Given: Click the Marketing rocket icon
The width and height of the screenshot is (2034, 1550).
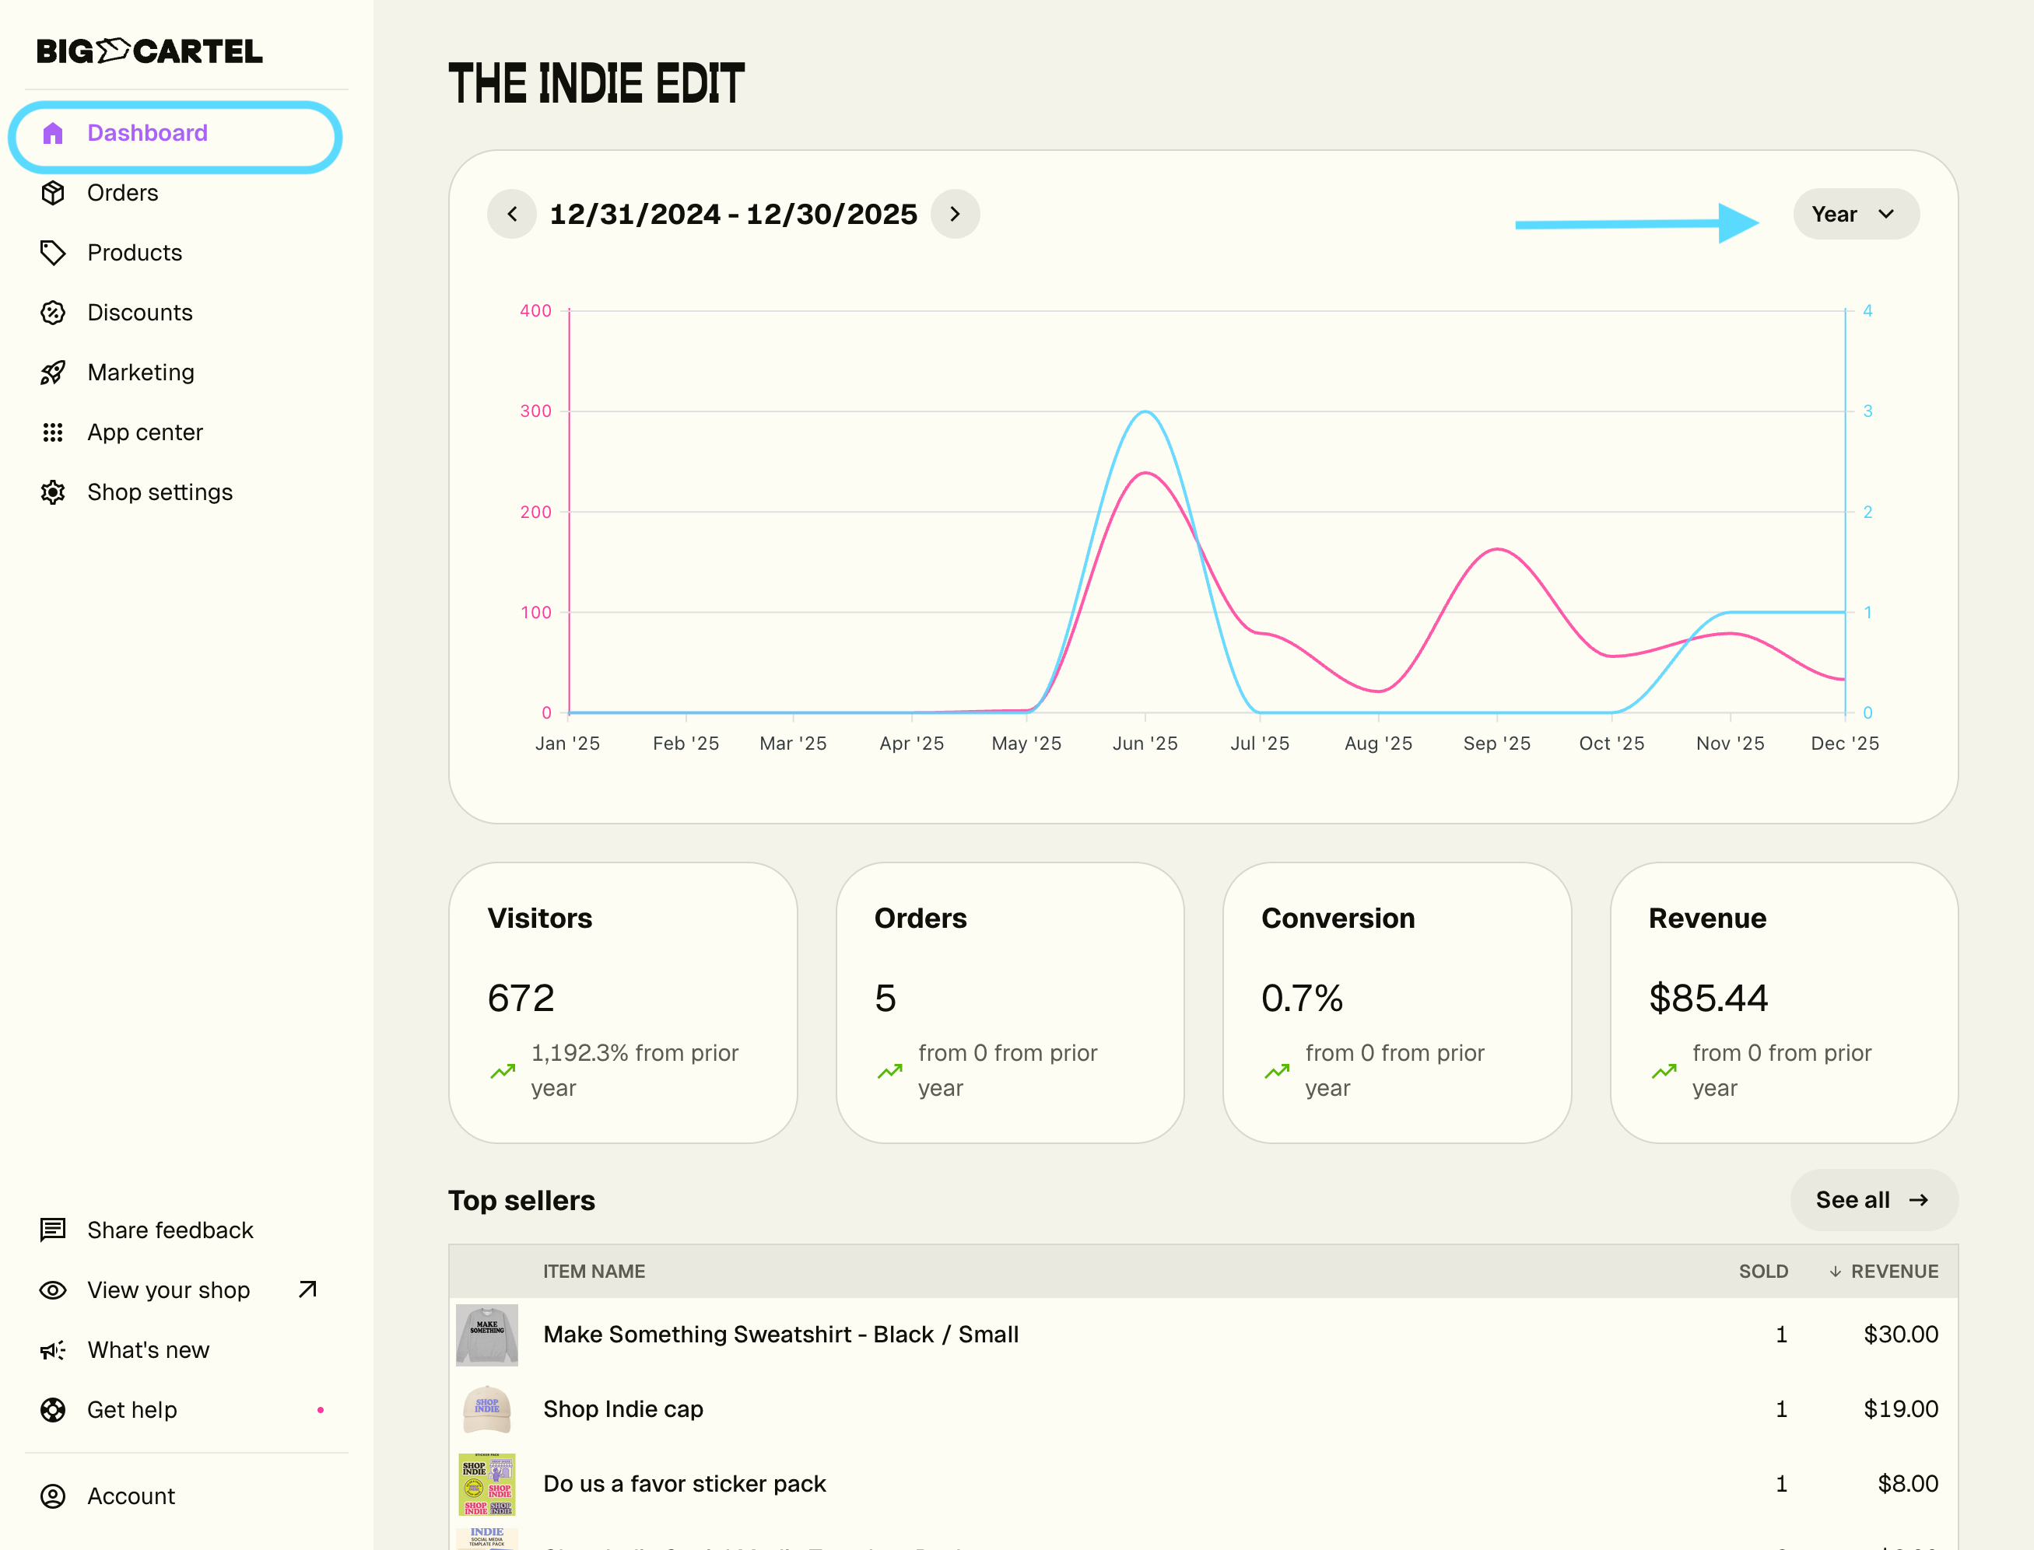Looking at the screenshot, I should [53, 373].
